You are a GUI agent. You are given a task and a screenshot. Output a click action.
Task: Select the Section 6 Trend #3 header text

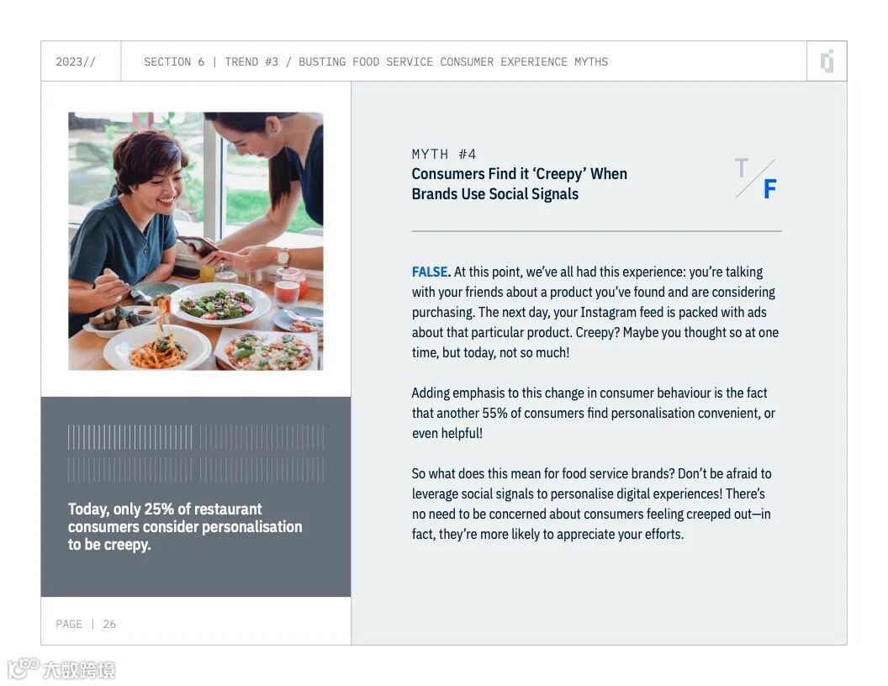[x=376, y=61]
